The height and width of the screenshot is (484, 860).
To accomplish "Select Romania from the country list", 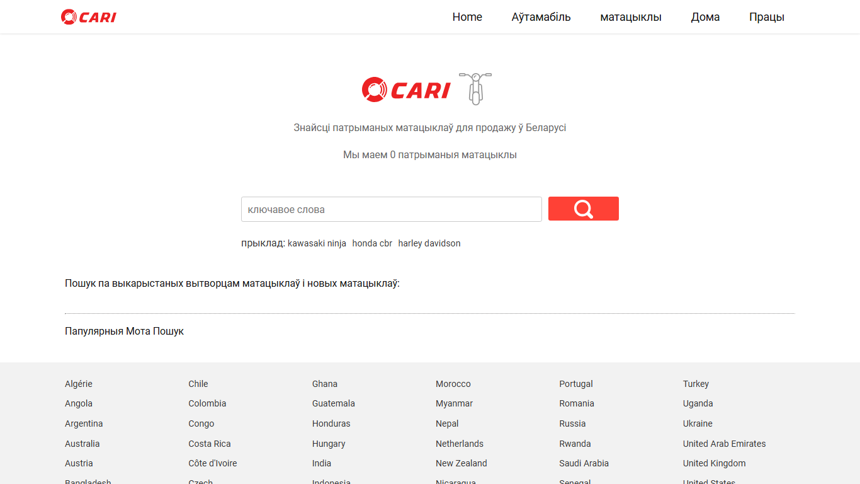I will click(577, 403).
